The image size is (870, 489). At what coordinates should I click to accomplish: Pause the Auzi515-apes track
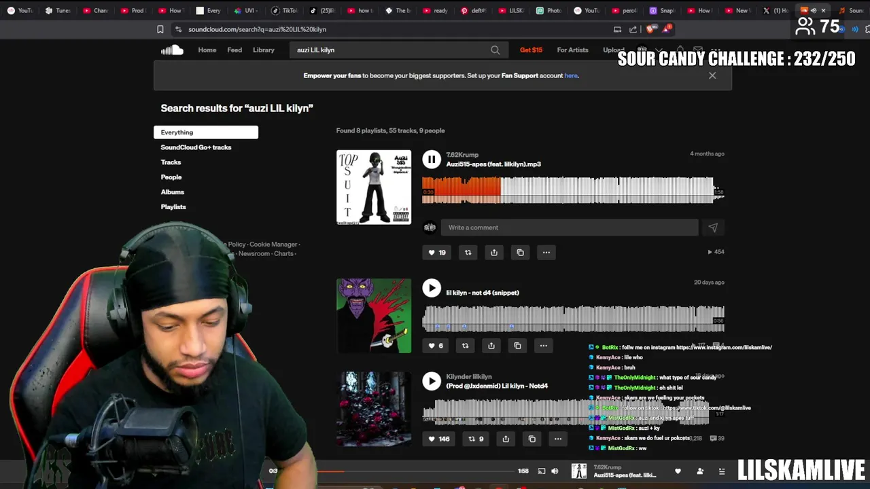(x=432, y=160)
